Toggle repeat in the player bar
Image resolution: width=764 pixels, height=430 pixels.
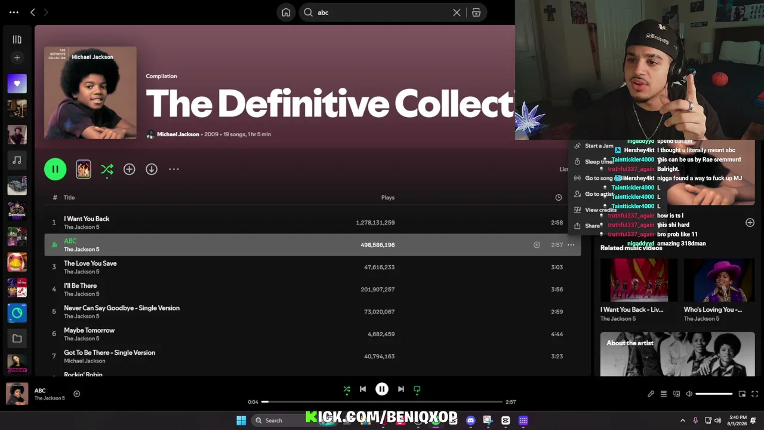click(417, 389)
